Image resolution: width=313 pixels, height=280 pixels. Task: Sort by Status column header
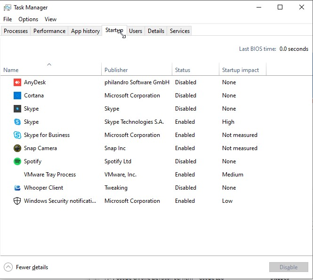183,70
